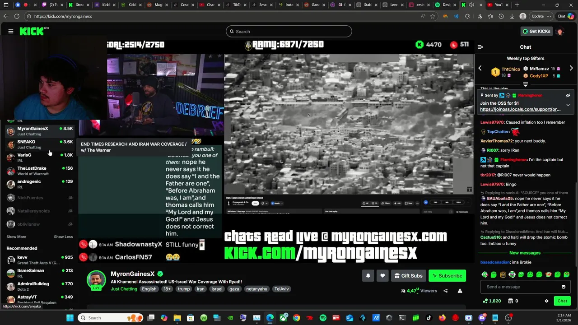This screenshot has width=578, height=325.
Task: Reload the page with refresh icon
Action: pos(17,16)
